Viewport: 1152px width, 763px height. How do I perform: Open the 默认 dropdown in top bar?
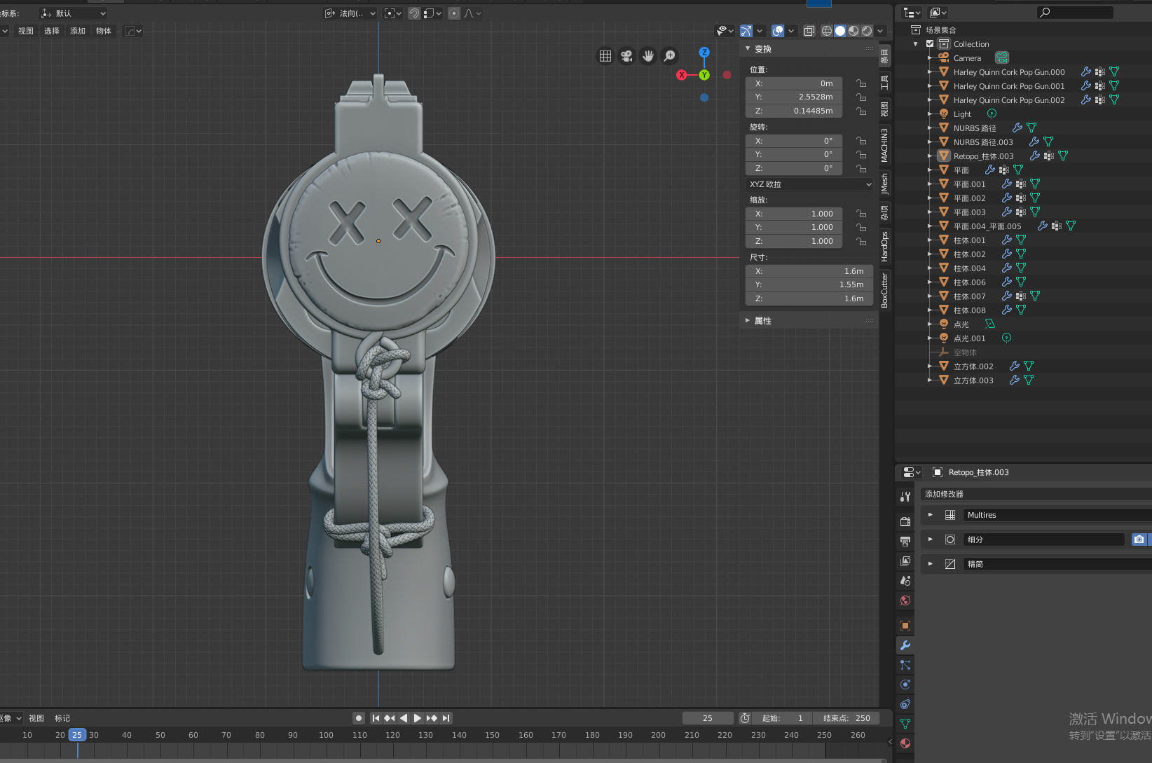click(x=74, y=13)
